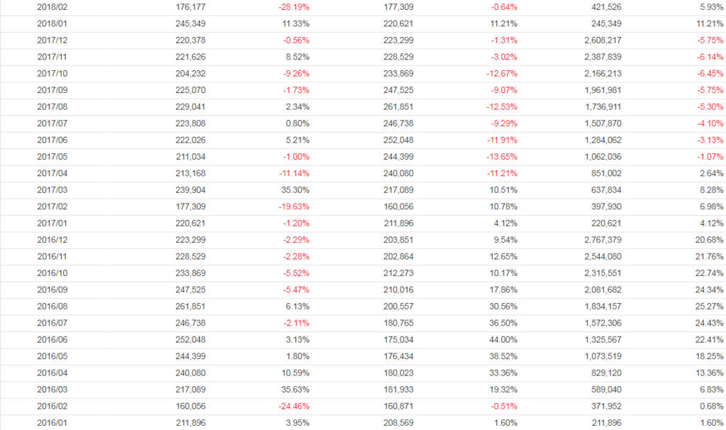Click the red -6.45% cell

point(710,74)
